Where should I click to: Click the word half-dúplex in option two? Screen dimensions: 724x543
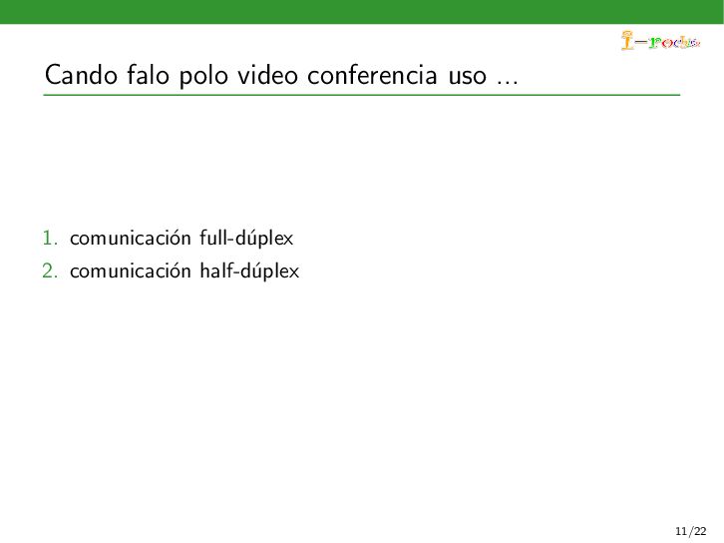click(249, 271)
